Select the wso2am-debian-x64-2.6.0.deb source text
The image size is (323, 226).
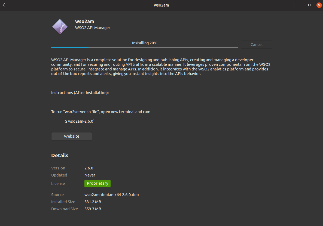(x=111, y=194)
